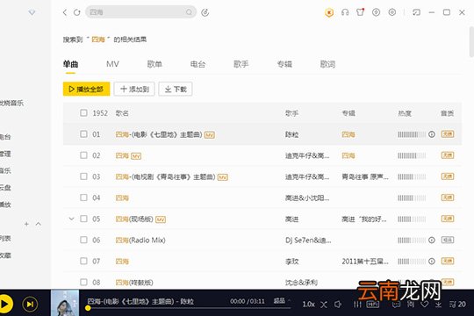Click the vertical scrollbar on the right edge
This screenshot has height=316, width=474.
click(471, 42)
